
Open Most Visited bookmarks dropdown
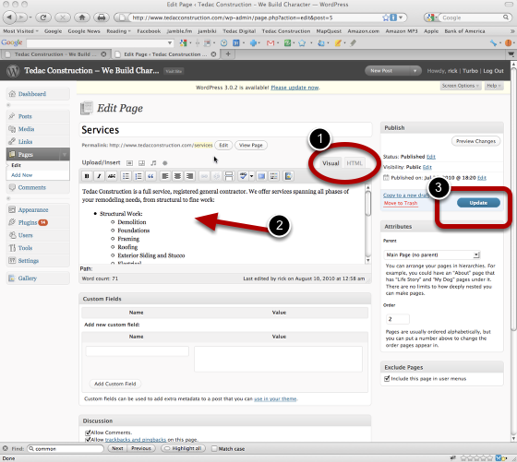[x=20, y=31]
